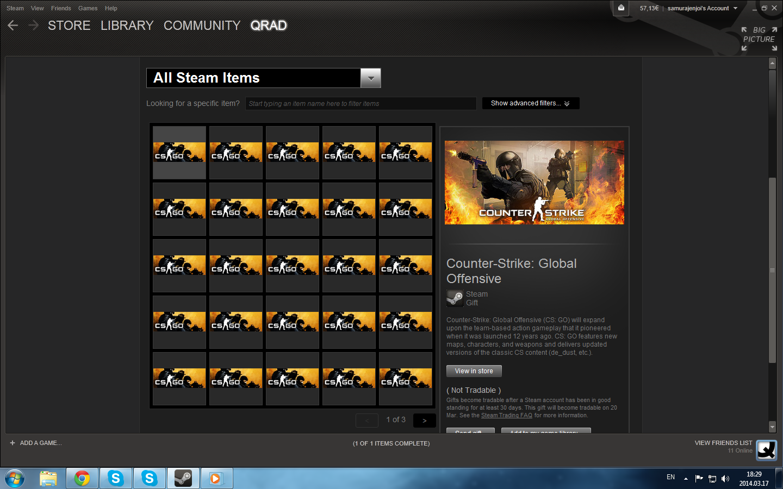Launch Google Chrome from taskbar
This screenshot has height=489, width=783.
[x=82, y=479]
